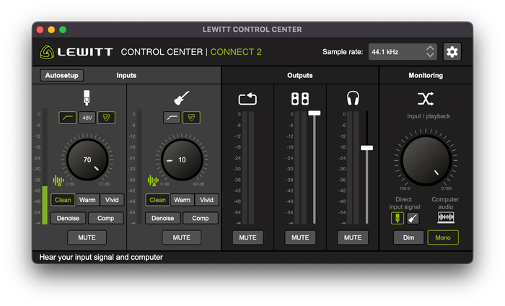This screenshot has height=306, width=505.
Task: Click the Input / playback mix icon
Action: click(x=426, y=99)
